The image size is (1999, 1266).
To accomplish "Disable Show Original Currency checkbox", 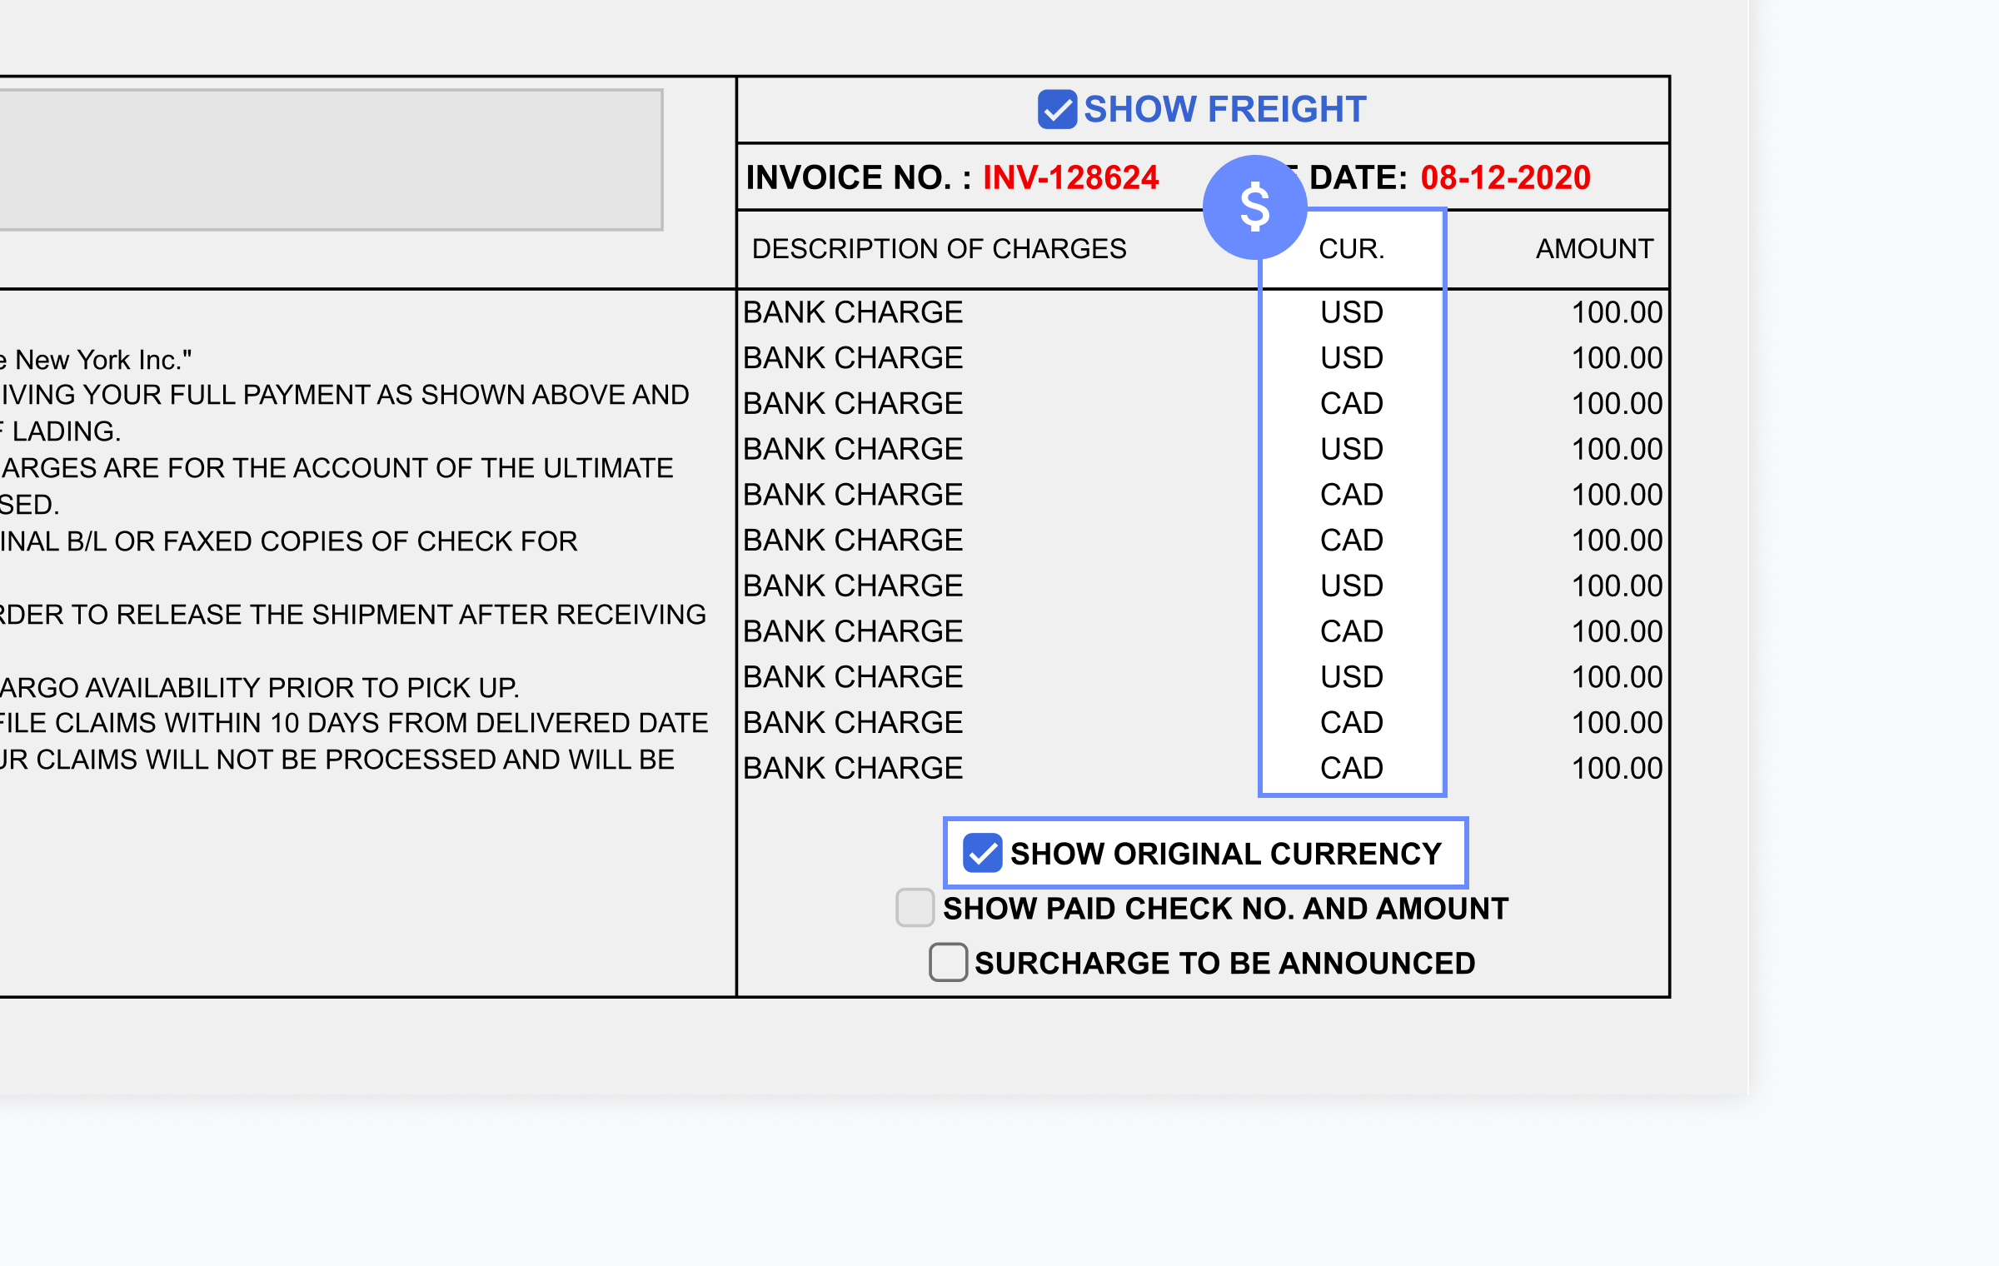I will [x=982, y=854].
